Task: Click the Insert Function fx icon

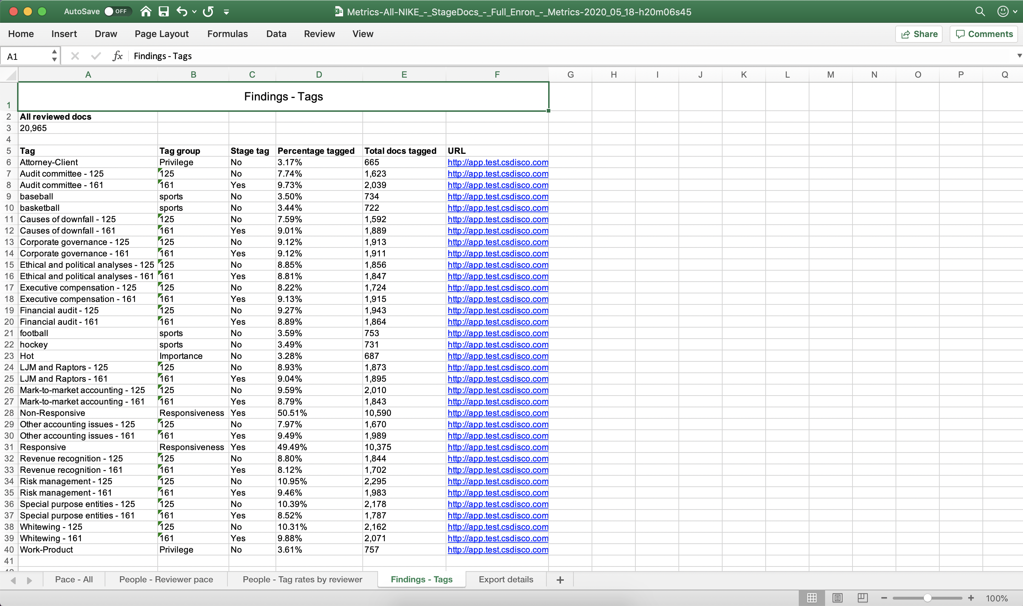Action: tap(117, 56)
